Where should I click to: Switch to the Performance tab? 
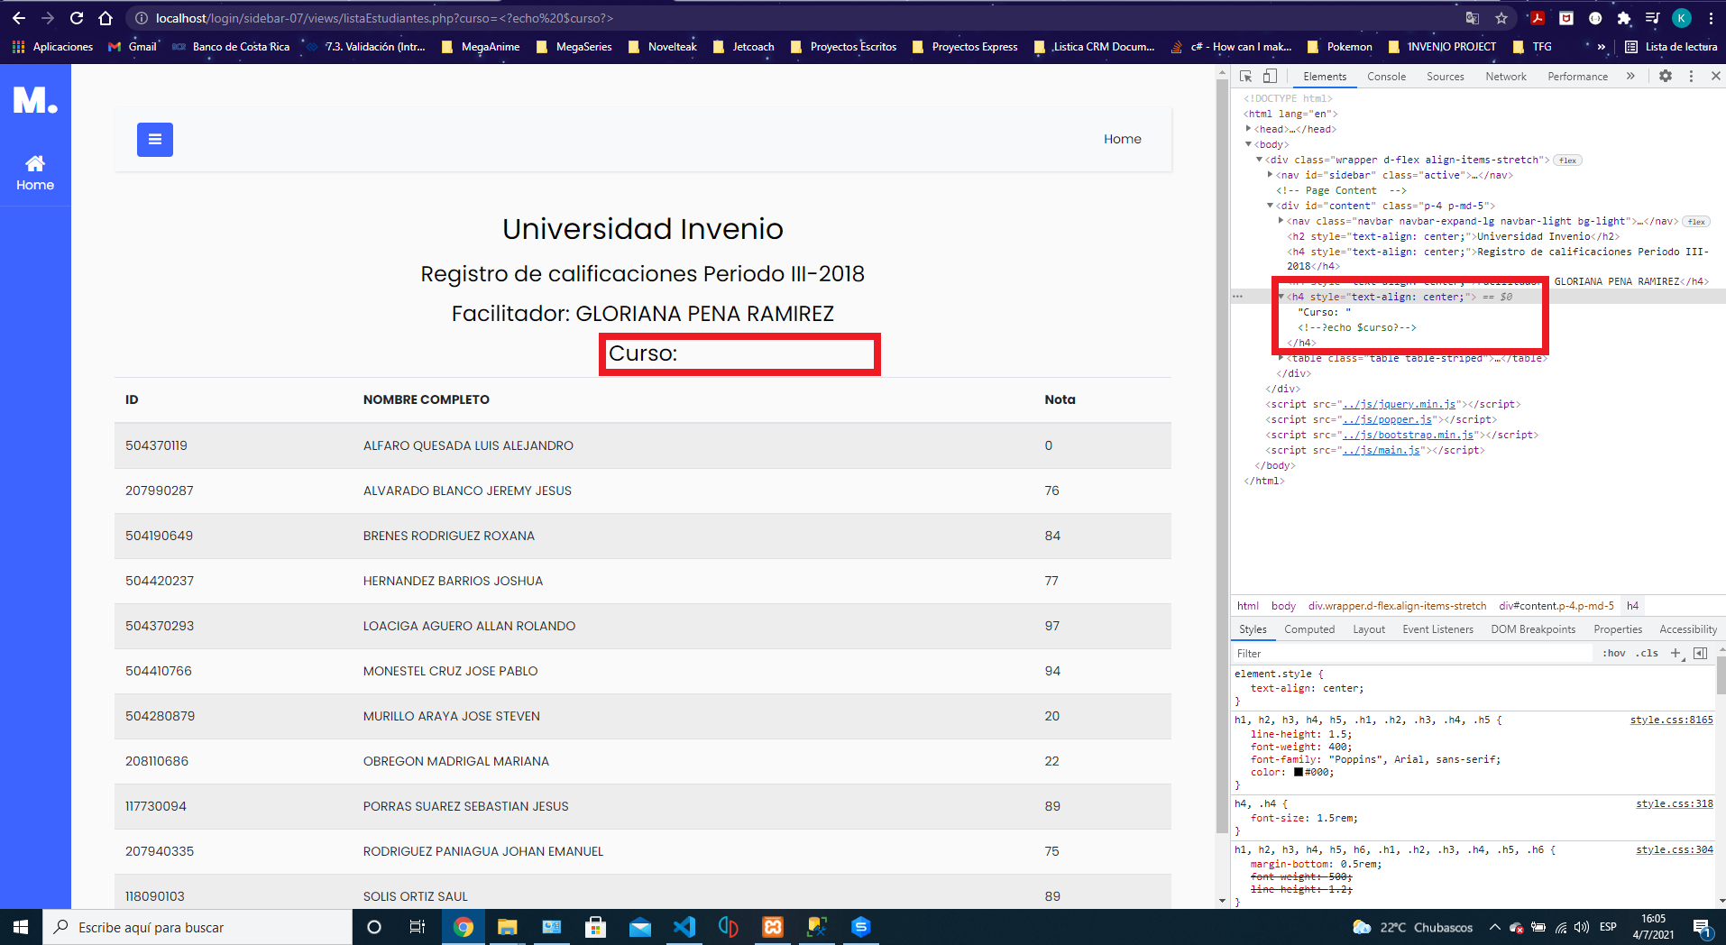(1577, 77)
